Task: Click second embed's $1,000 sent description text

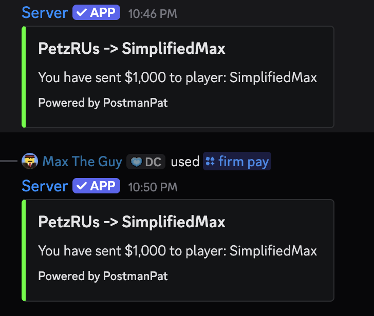Action: pos(177,251)
